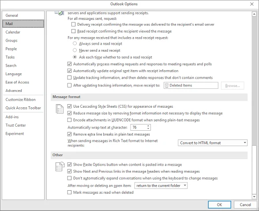The width and height of the screenshot is (259, 211).
Task: Click the vertical scrollbar thumb
Action: tap(254, 170)
